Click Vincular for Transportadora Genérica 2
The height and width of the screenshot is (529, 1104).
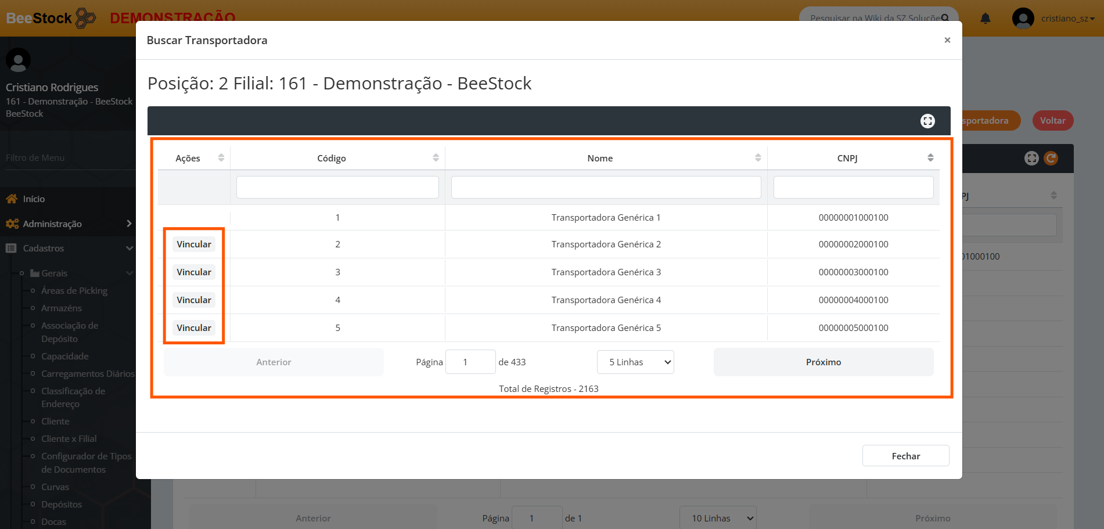[x=194, y=244]
